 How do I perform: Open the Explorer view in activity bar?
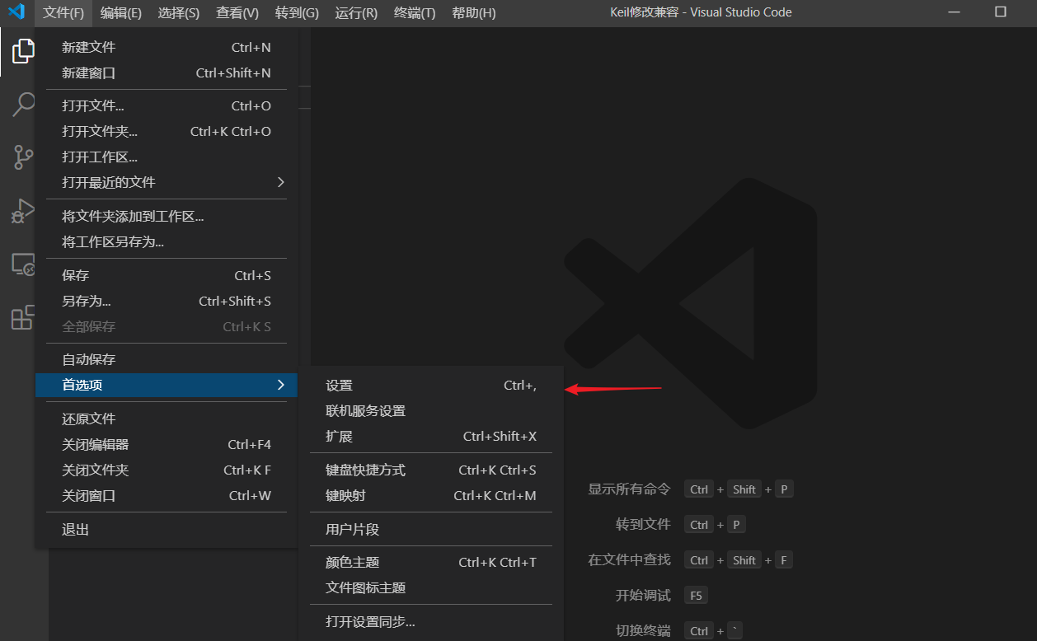coord(24,51)
